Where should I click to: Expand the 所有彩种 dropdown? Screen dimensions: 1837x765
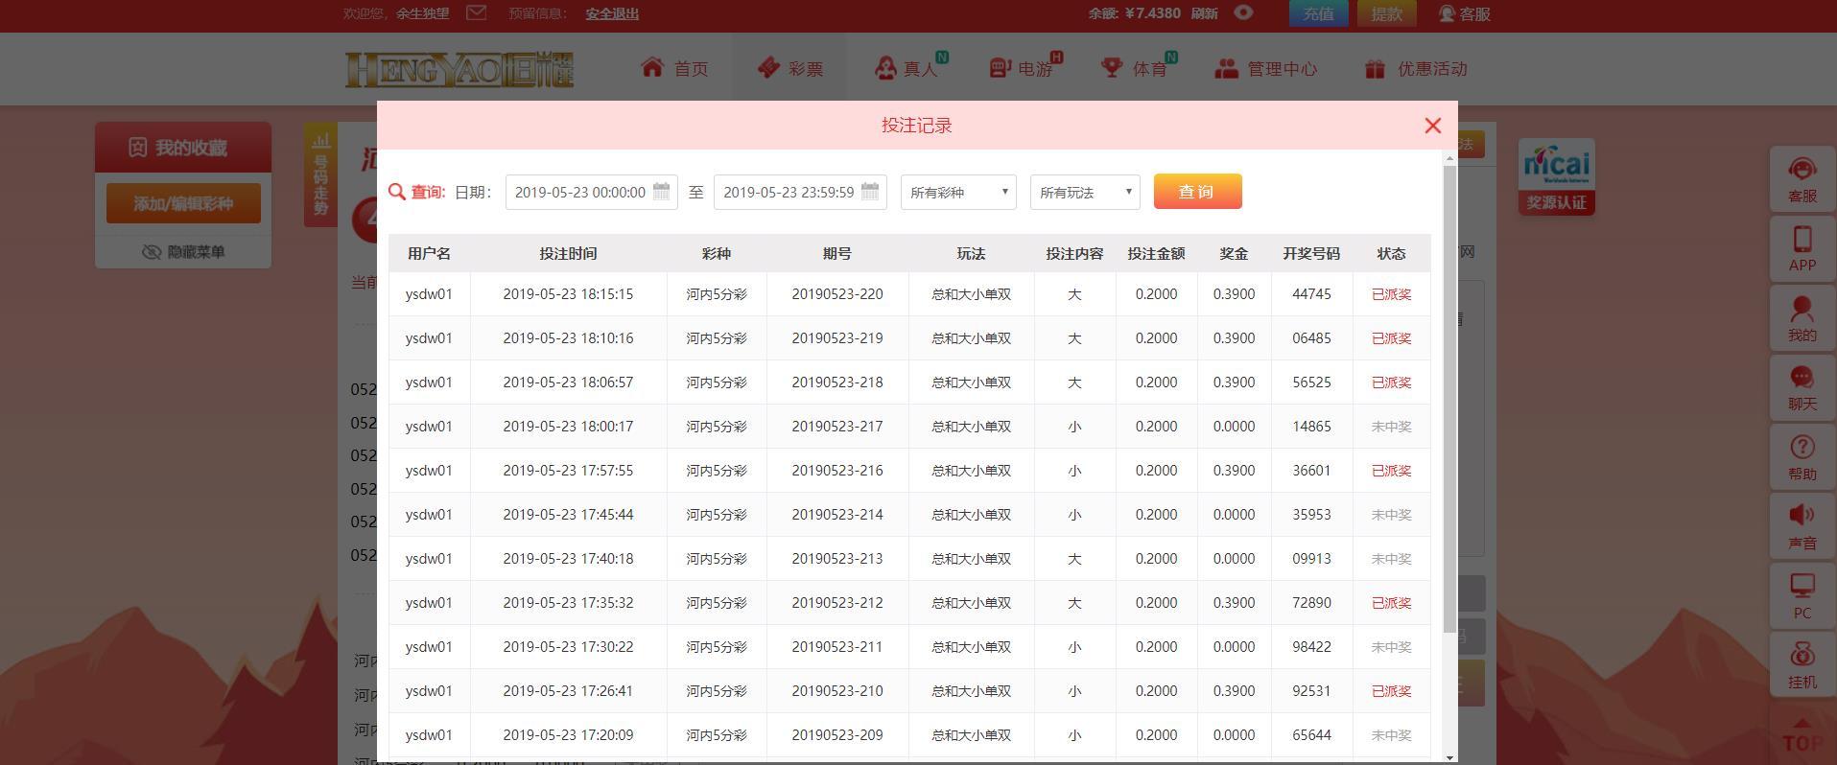click(x=958, y=192)
